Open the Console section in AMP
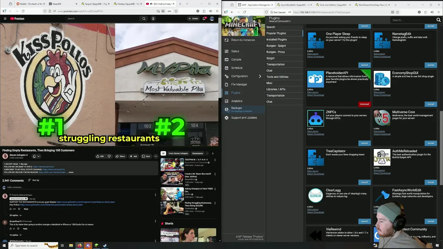 tap(236, 59)
